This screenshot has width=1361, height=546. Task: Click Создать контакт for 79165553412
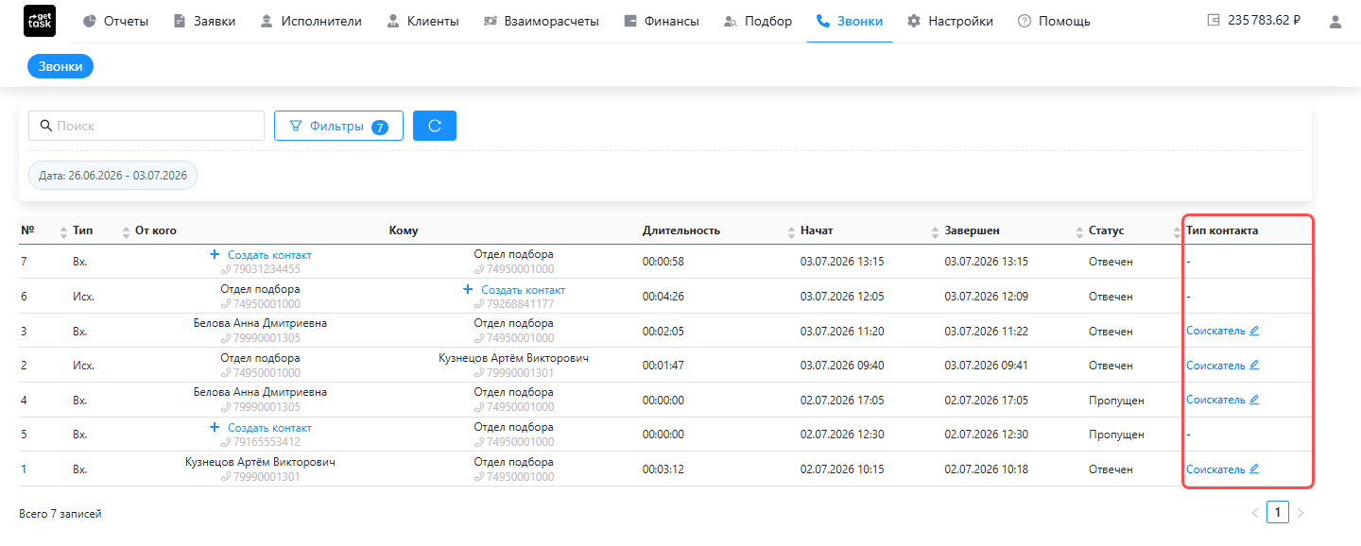pyautogui.click(x=269, y=428)
